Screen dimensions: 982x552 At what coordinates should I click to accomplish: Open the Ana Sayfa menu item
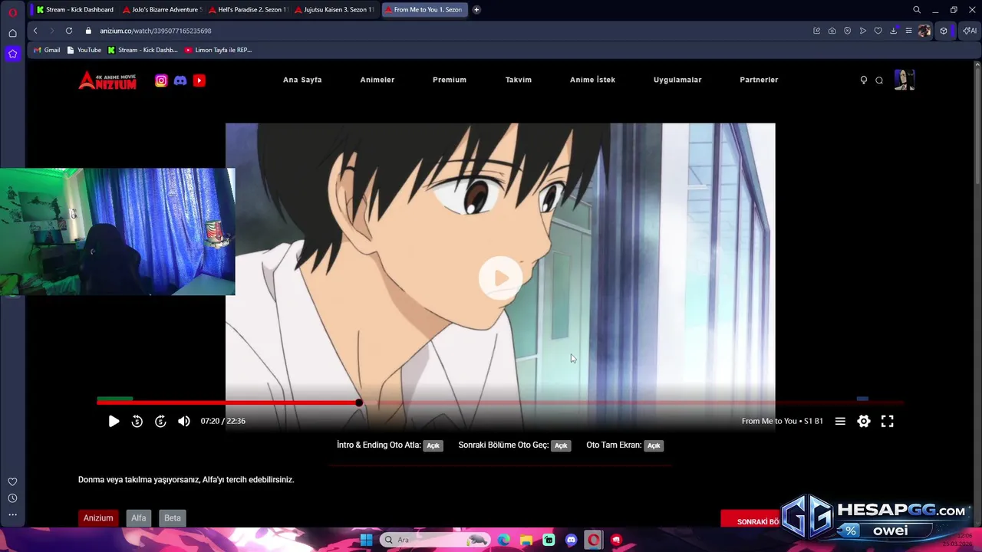(302, 80)
